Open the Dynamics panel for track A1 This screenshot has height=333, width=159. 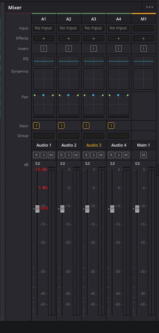click(x=44, y=79)
